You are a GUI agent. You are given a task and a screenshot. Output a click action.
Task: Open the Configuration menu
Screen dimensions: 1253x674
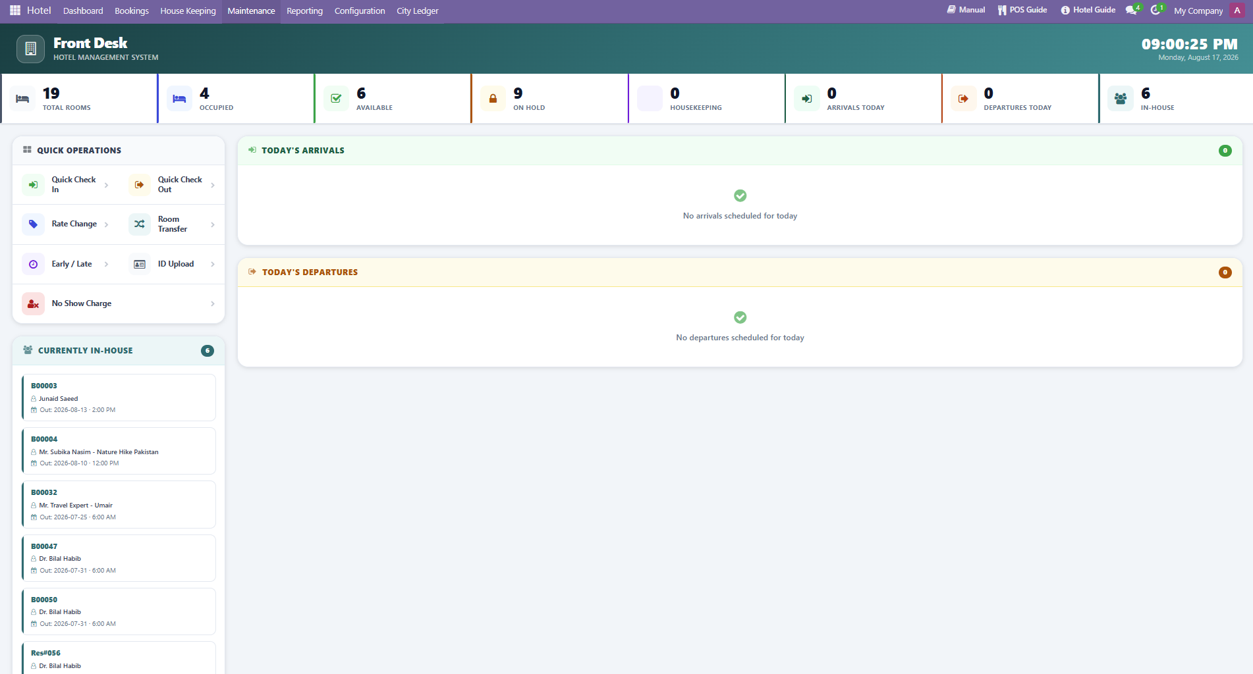[360, 11]
